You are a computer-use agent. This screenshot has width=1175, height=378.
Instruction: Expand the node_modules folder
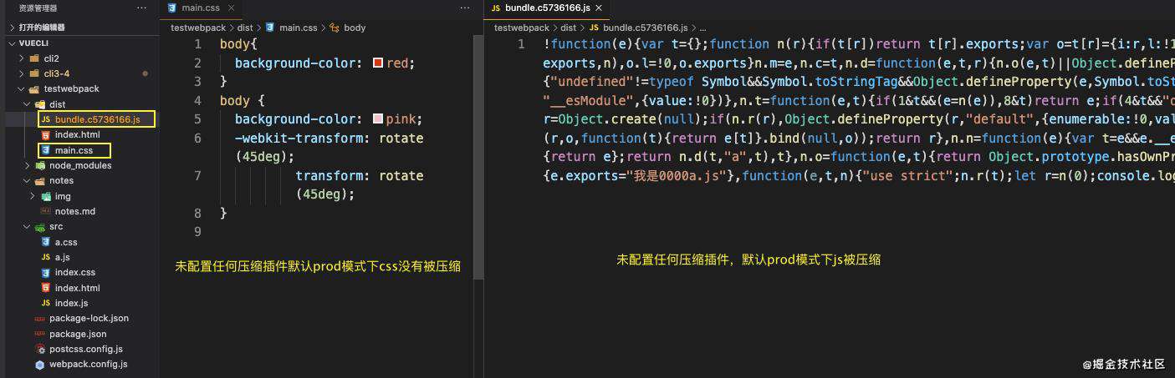(28, 165)
